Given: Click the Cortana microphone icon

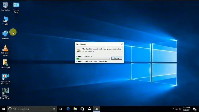Looking at the screenshot, I should pos(54,109).
